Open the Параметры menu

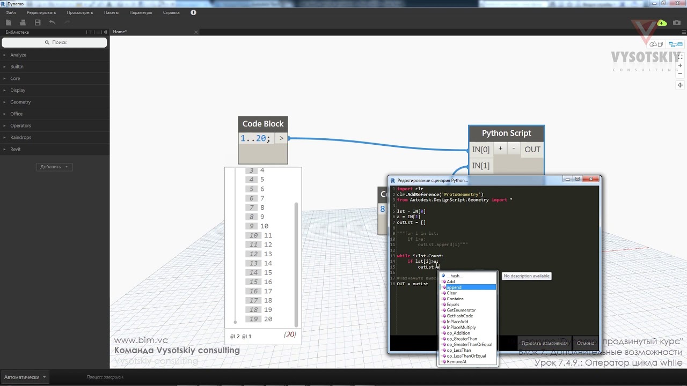tap(141, 12)
